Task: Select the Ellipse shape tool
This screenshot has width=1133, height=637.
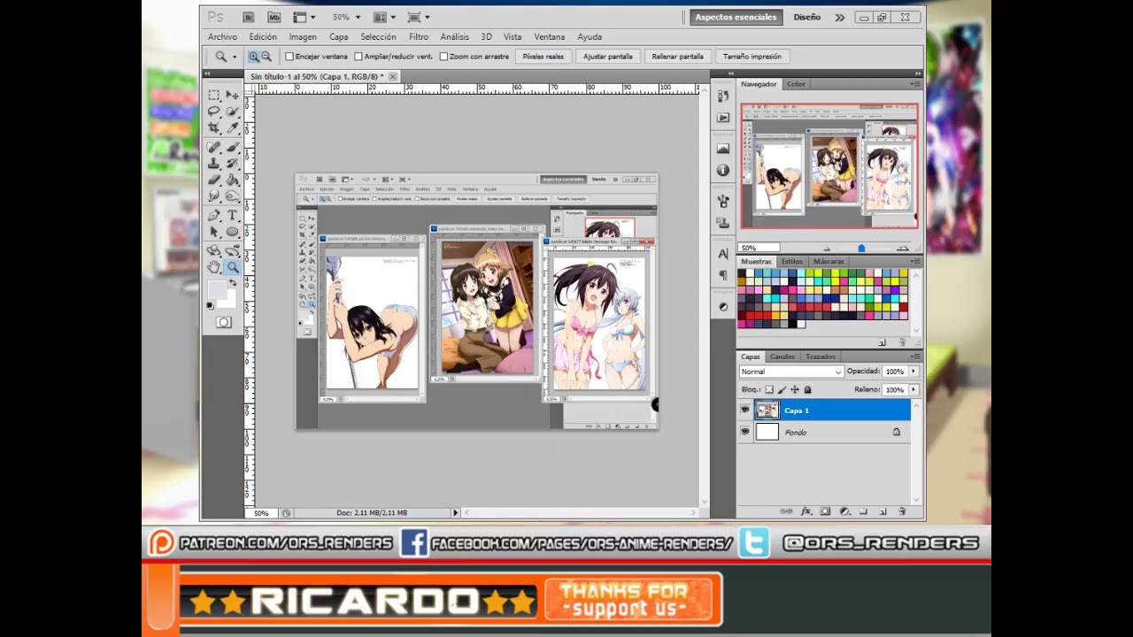Action: (232, 233)
